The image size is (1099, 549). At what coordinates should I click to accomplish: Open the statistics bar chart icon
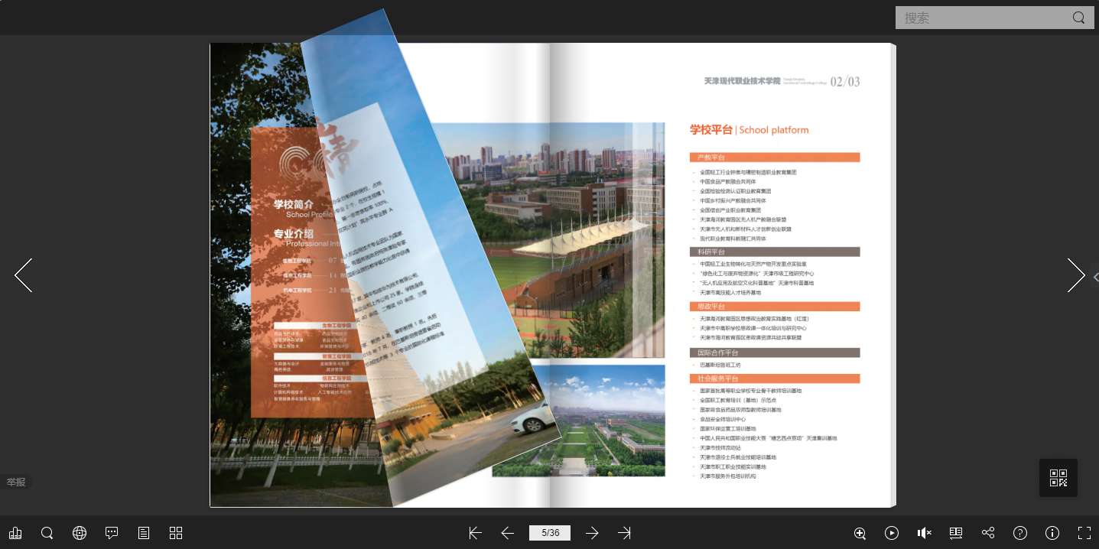[15, 533]
